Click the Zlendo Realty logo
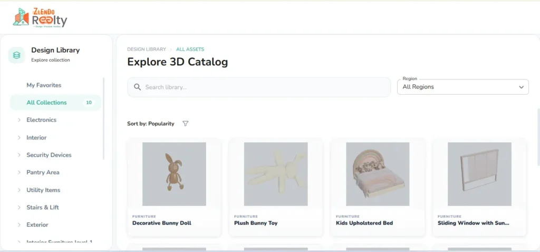The height and width of the screenshot is (252, 540). pyautogui.click(x=40, y=17)
